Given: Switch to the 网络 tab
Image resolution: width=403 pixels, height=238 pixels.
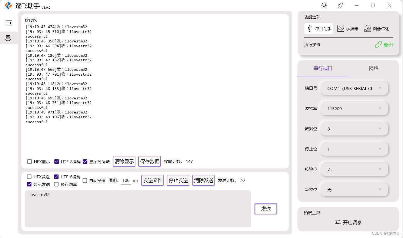Looking at the screenshot, I should (373, 68).
